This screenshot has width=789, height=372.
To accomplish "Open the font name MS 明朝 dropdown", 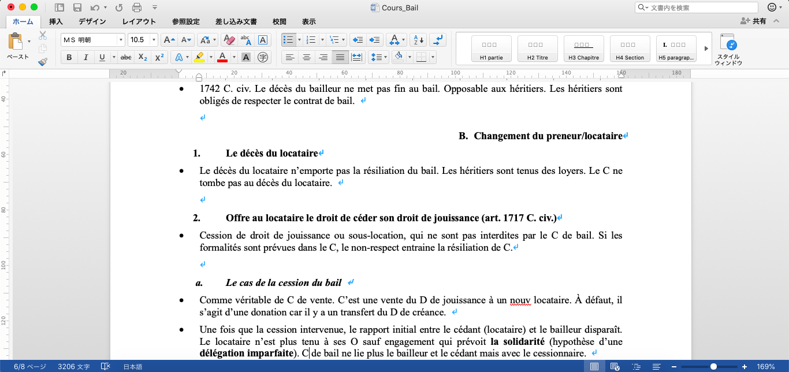I will (x=121, y=40).
